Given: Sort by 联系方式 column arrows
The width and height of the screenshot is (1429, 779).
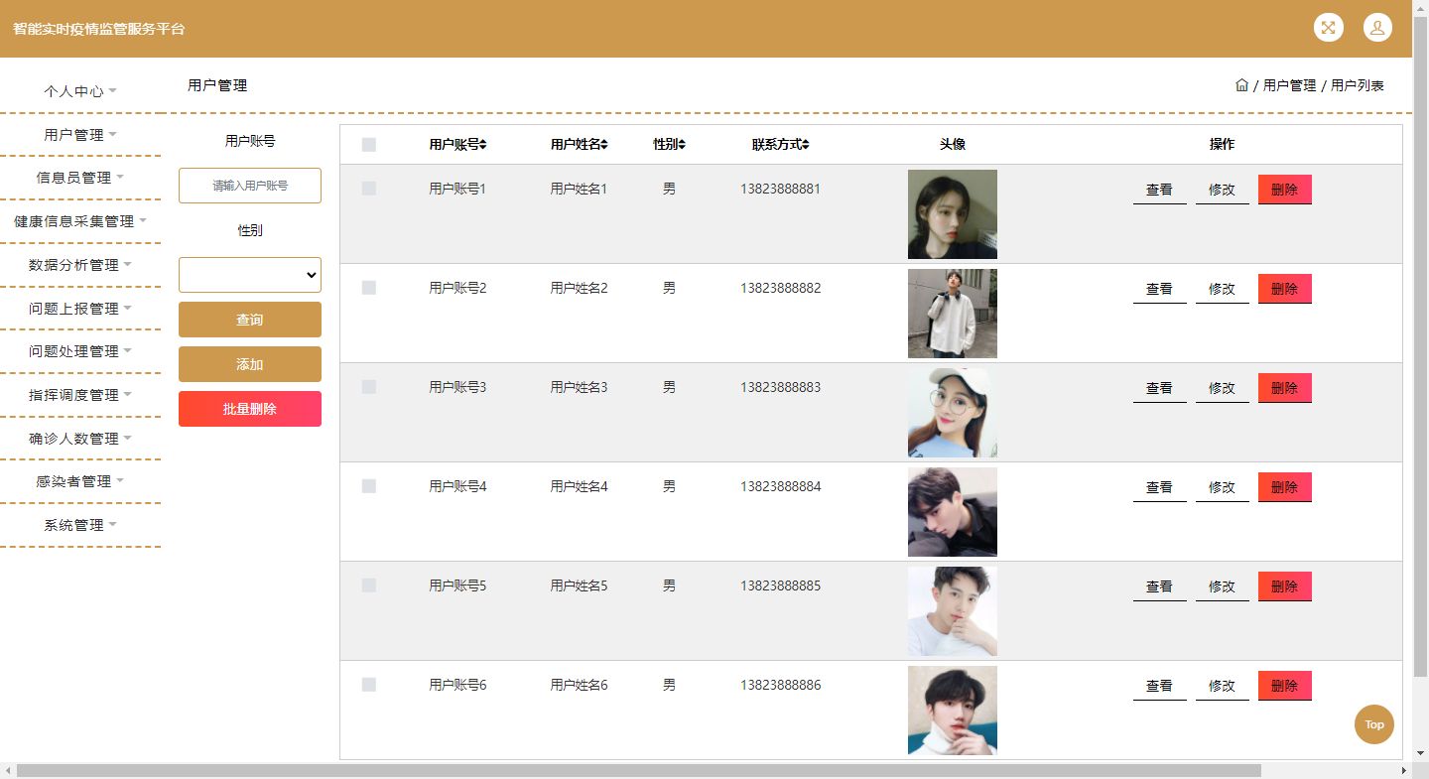Looking at the screenshot, I should tap(806, 145).
